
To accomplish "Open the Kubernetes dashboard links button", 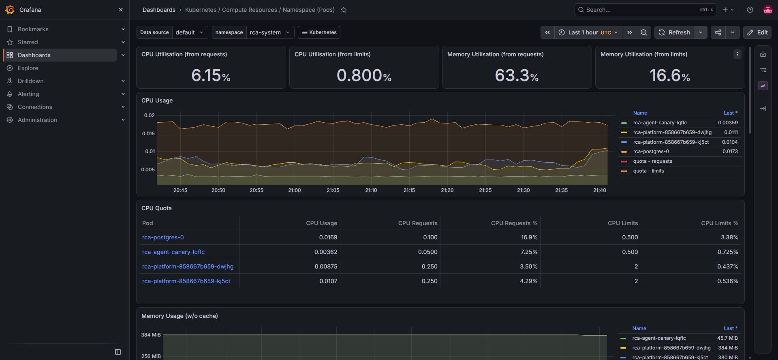I will (x=319, y=32).
